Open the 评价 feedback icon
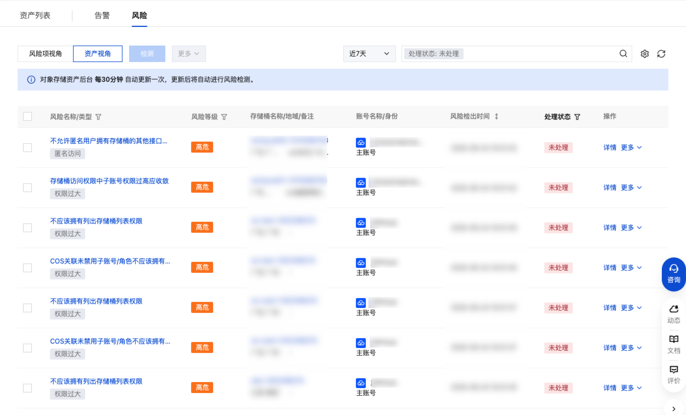 pos(673,374)
